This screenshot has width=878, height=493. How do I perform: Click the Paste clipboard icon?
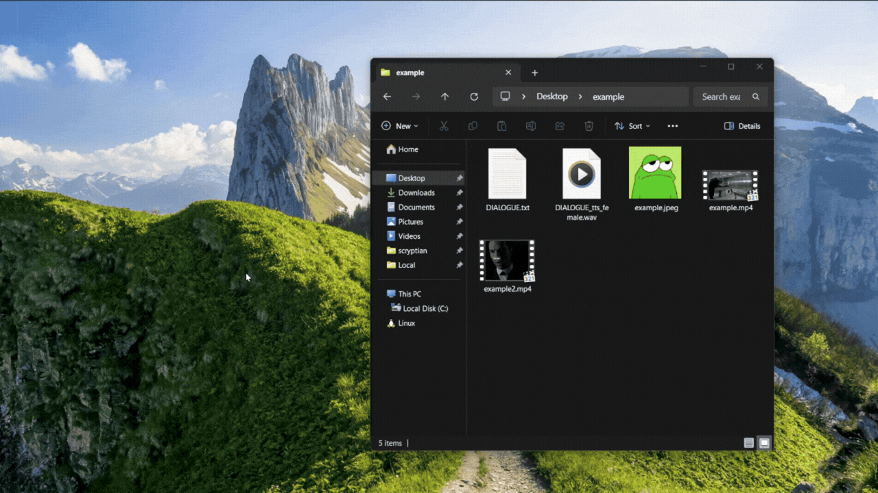(501, 126)
